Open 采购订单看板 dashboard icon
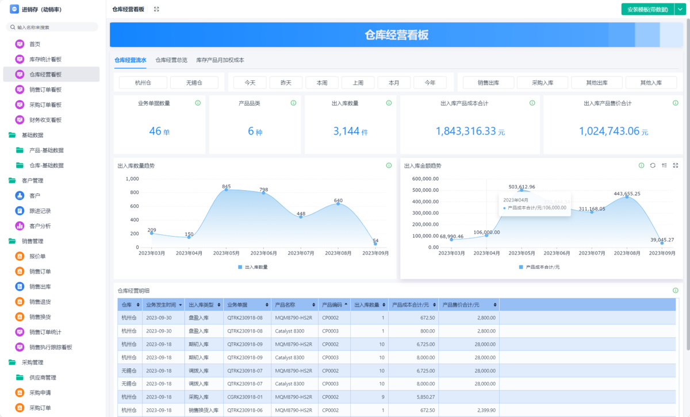Screen dimensions: 690x417 [x=20, y=105]
